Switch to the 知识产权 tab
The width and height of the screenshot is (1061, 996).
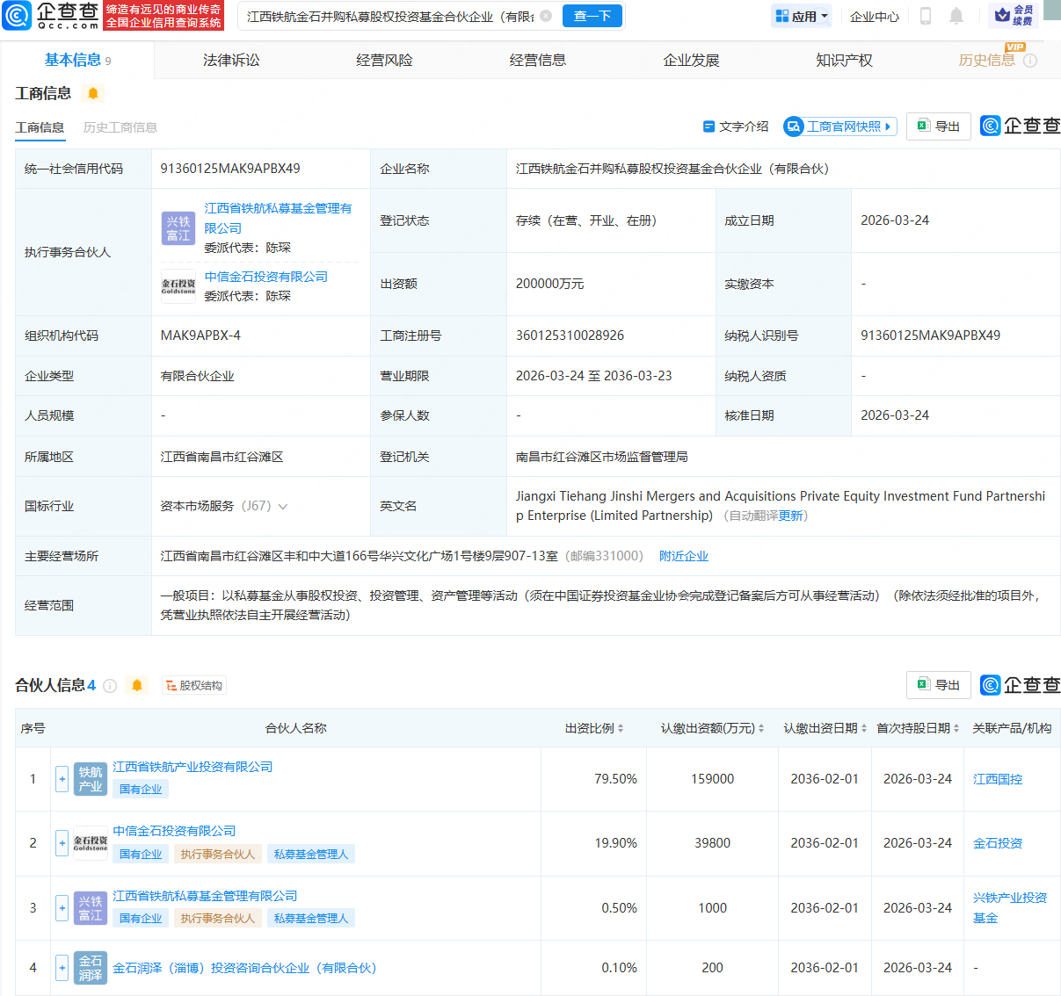tap(843, 59)
